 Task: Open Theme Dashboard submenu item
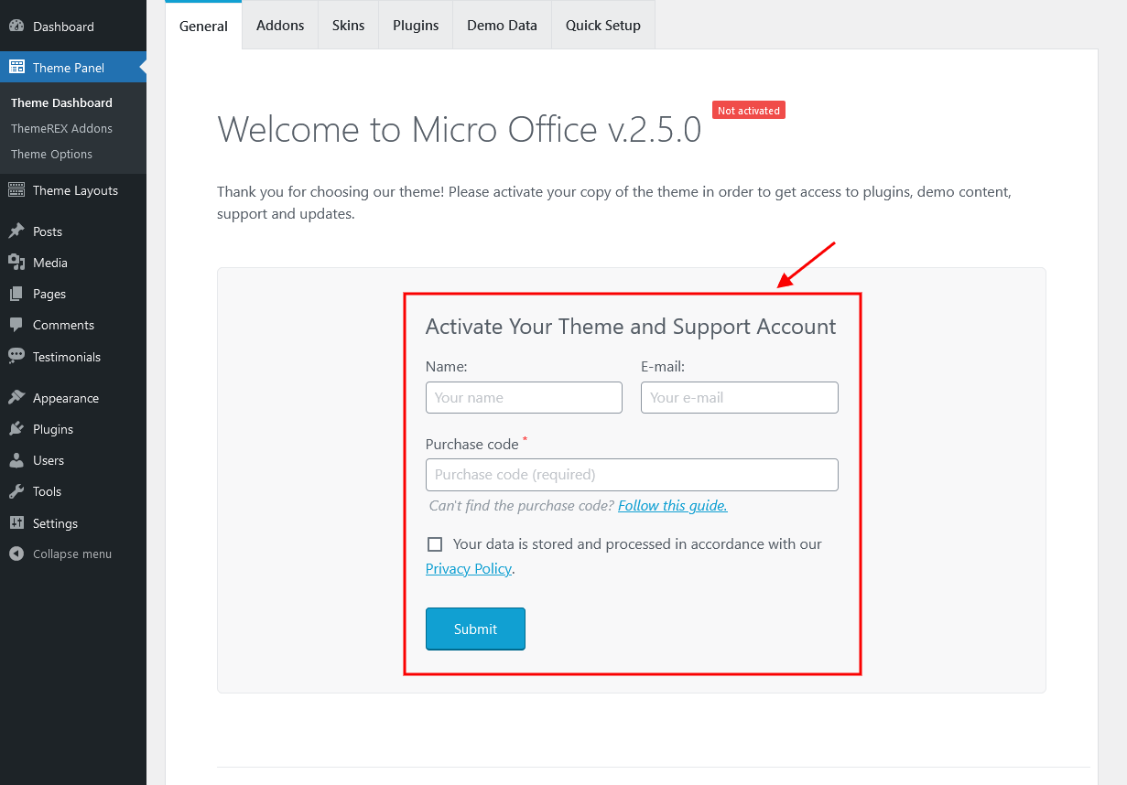click(61, 102)
